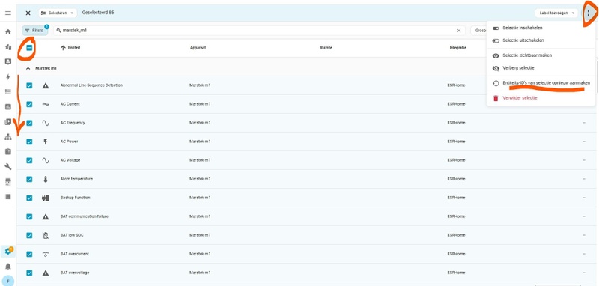Click the flash icon of AC Power
The height and width of the screenshot is (286, 599).
pyautogui.click(x=46, y=142)
